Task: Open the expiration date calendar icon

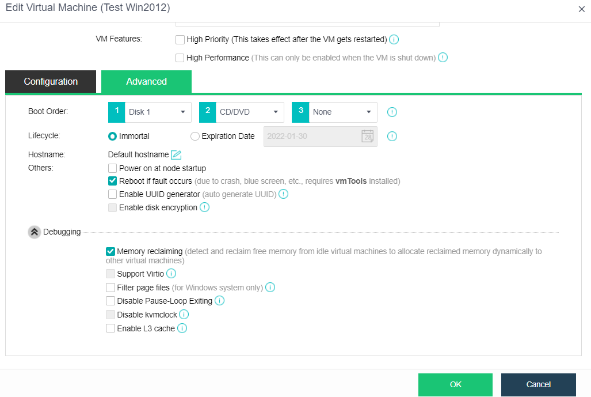Action: click(367, 137)
